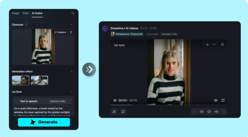Click the video preview of the woman
The height and width of the screenshot is (137, 248).
(169, 72)
